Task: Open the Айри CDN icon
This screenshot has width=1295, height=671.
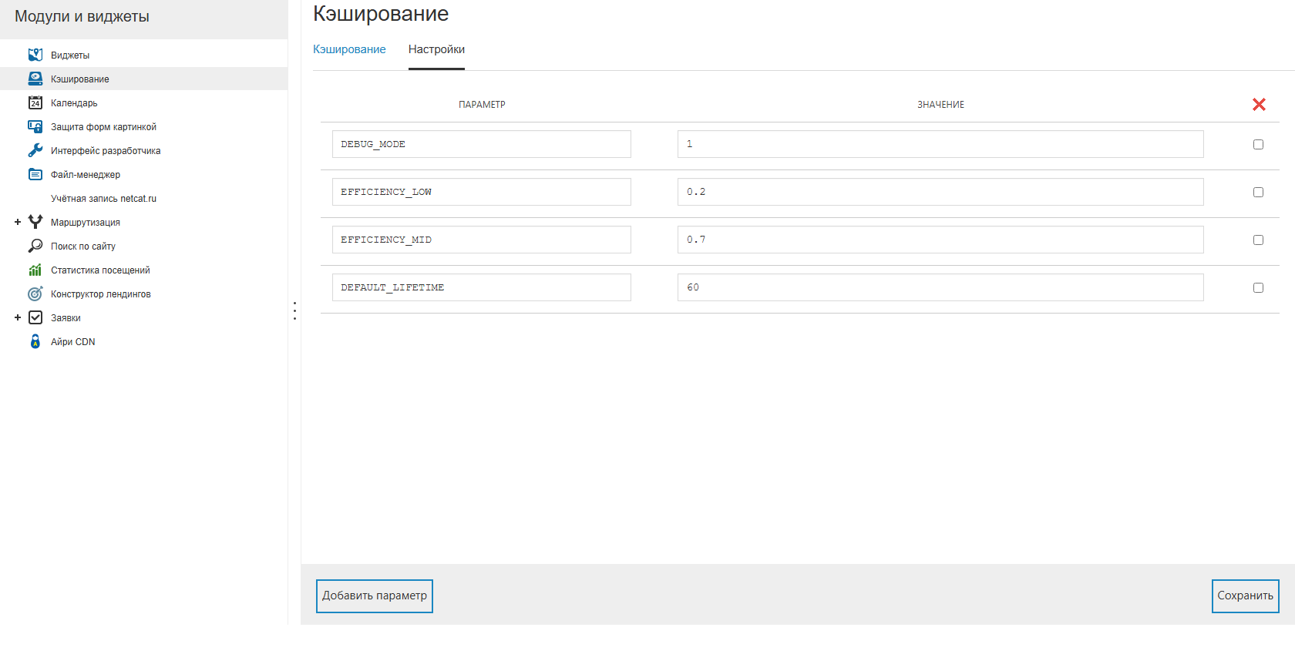Action: (35, 341)
